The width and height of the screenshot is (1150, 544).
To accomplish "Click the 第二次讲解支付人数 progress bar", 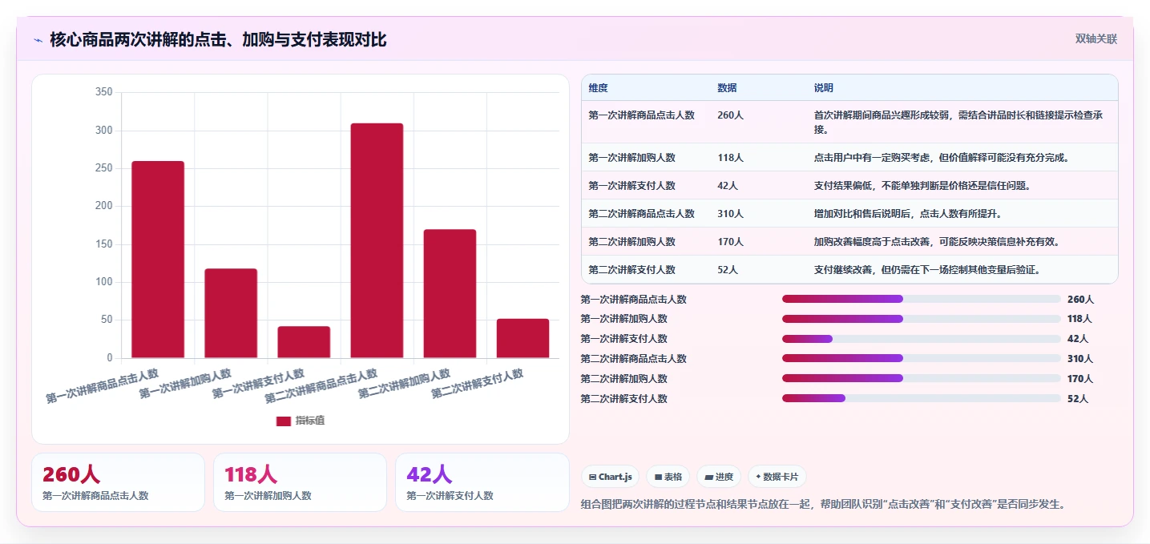I will 922,398.
